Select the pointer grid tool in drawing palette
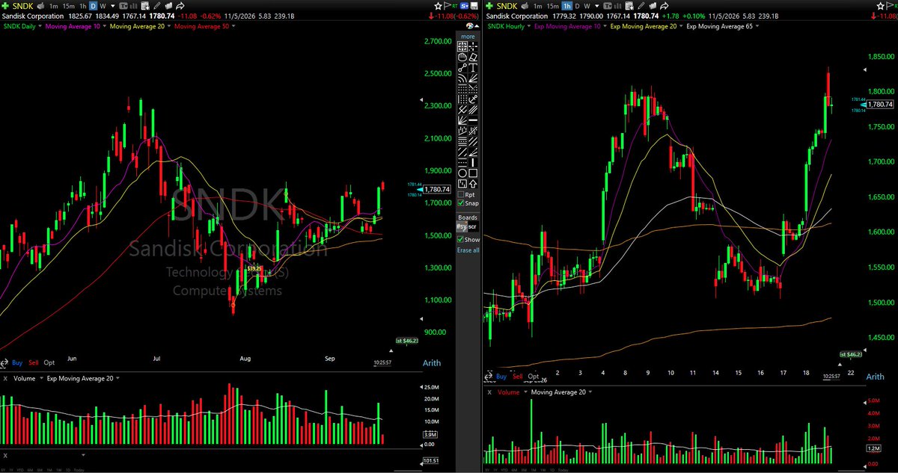Image resolution: width=898 pixels, height=473 pixels. point(462,46)
